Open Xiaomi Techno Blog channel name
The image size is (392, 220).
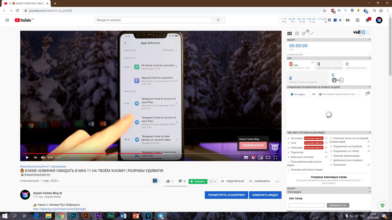click(46, 193)
